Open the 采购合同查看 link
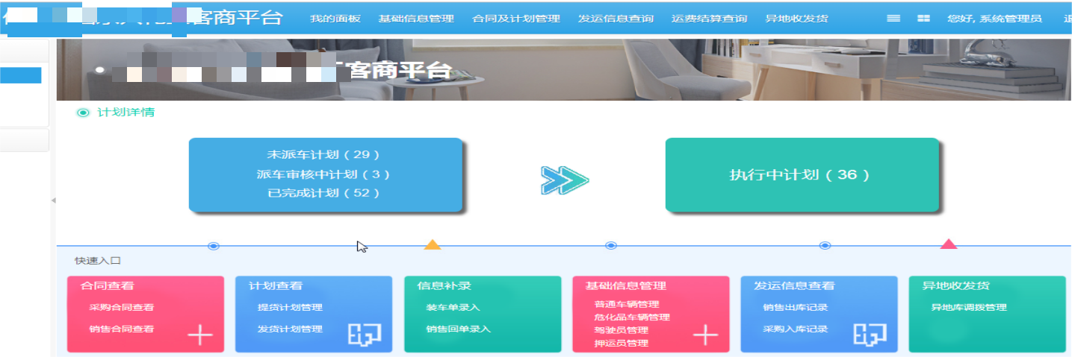The height and width of the screenshot is (357, 1072). [x=121, y=307]
